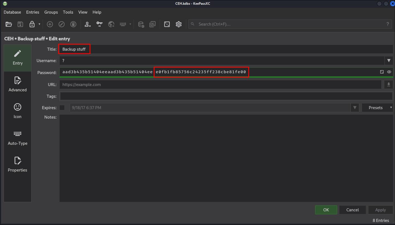395x225 pixels.
Task: Expand the arrow next to lock icon
Action: (39, 24)
